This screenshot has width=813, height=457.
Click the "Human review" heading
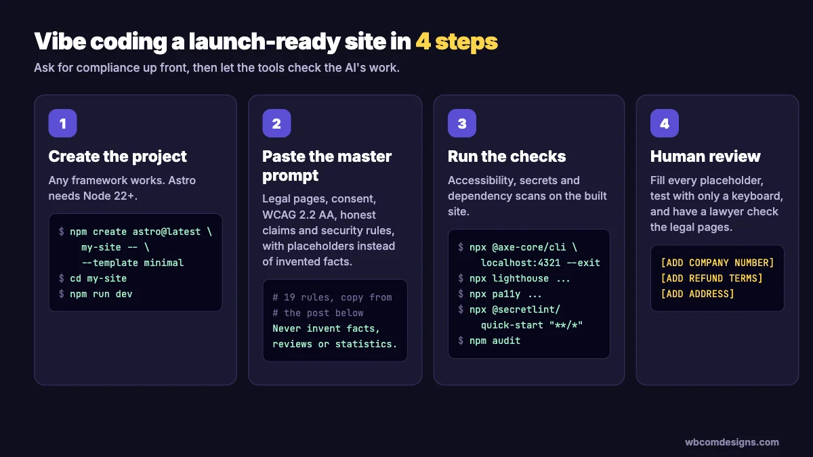705,156
